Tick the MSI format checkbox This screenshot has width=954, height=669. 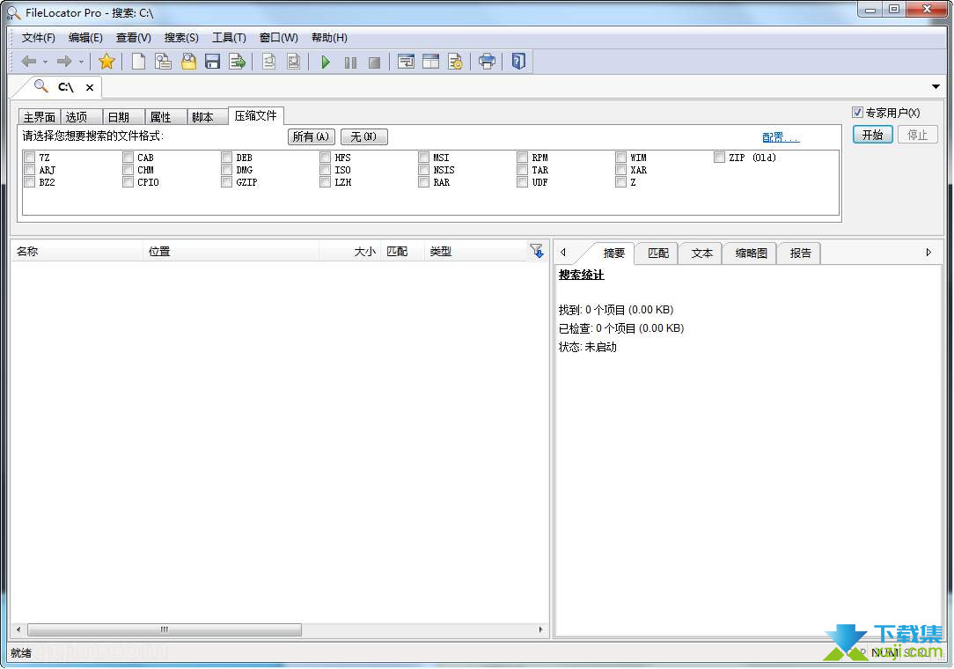point(423,157)
